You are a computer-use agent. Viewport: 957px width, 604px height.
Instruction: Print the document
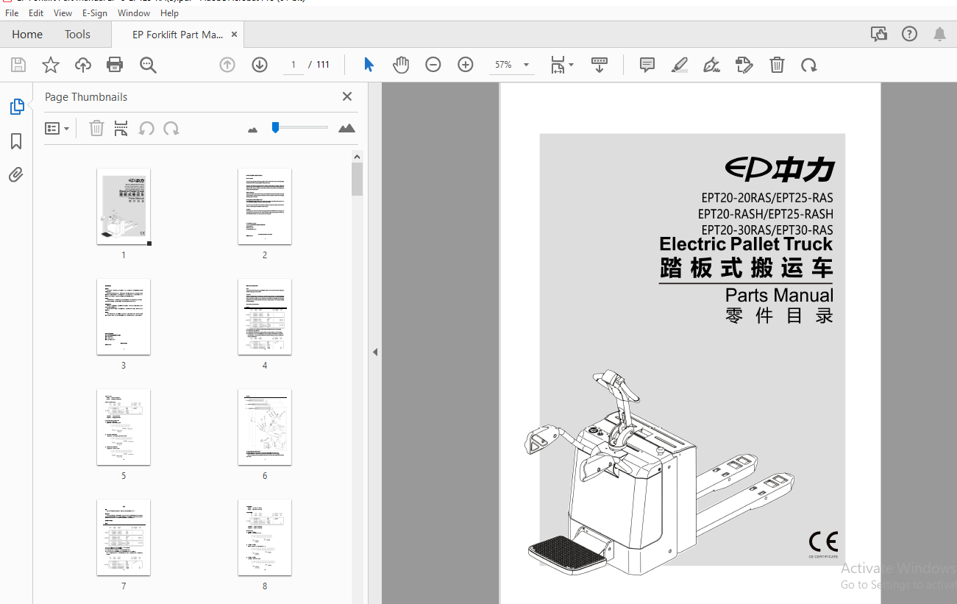tap(115, 65)
